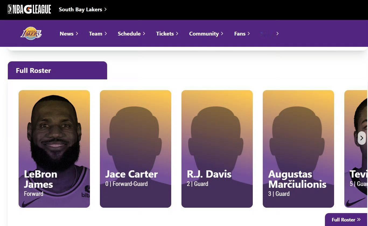Open R.J. Davis player card

pos(217,149)
